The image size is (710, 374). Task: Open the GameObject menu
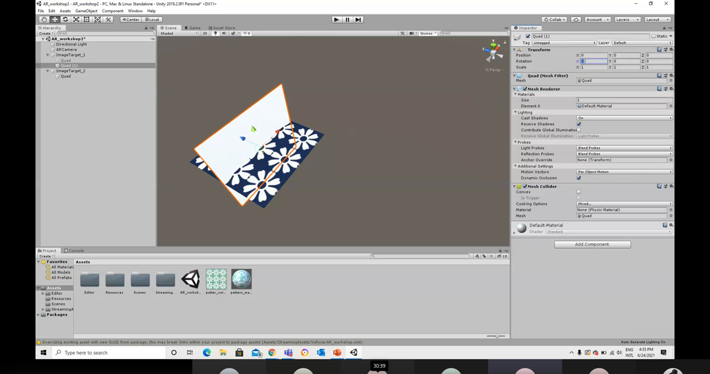pyautogui.click(x=86, y=11)
